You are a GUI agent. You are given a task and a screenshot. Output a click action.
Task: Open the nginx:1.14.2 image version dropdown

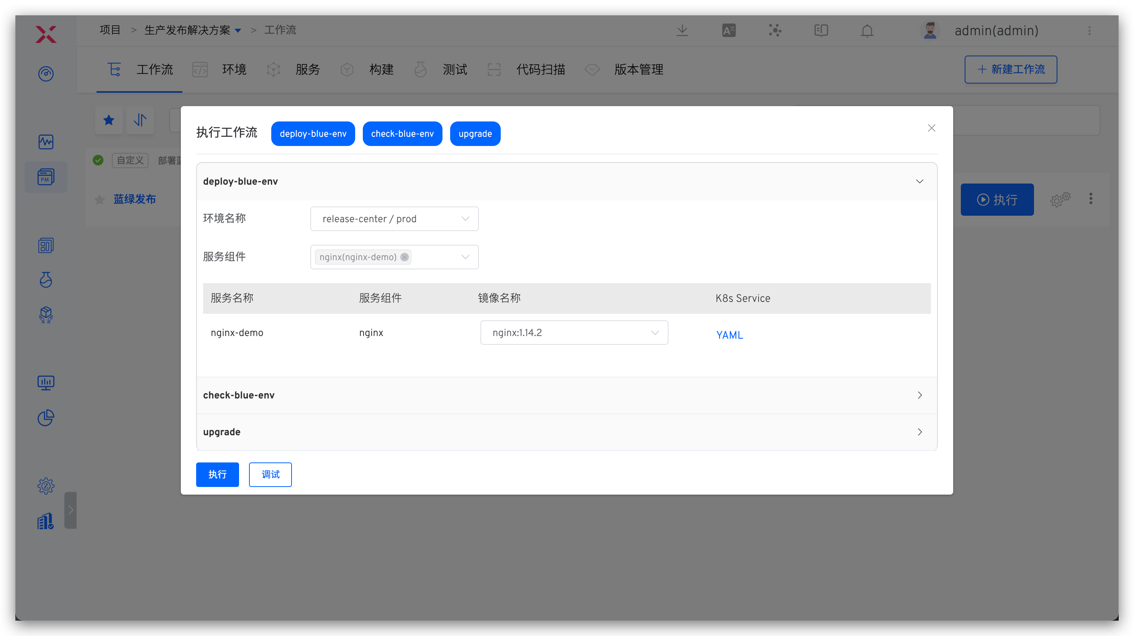coord(655,332)
